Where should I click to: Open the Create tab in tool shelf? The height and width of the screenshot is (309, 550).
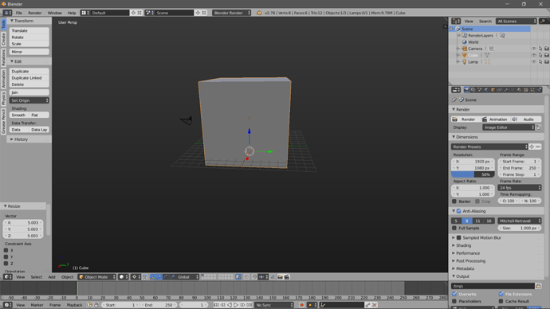[x=3, y=39]
